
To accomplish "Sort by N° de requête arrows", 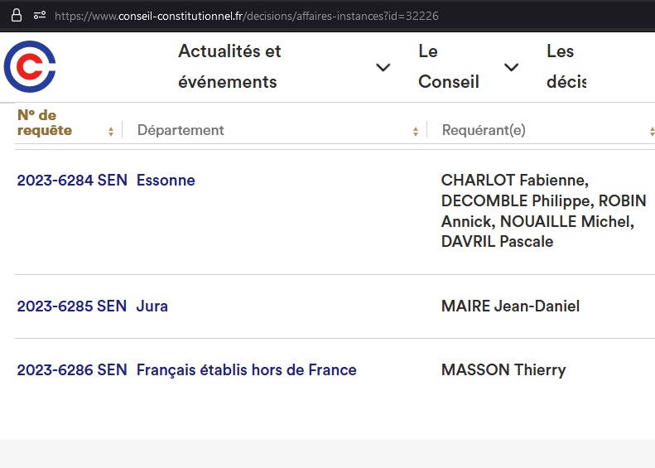I will [x=111, y=131].
